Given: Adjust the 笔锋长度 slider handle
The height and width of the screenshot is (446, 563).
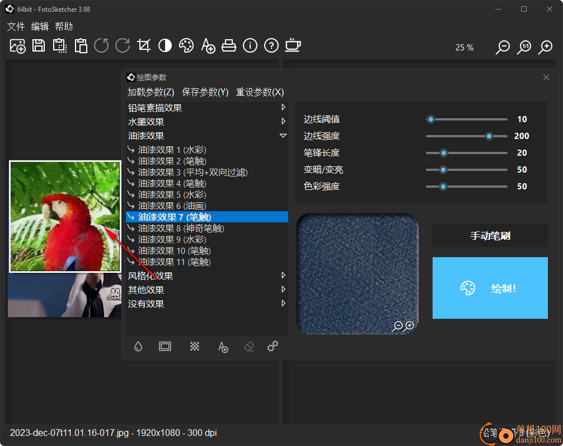Looking at the screenshot, I should tap(444, 153).
